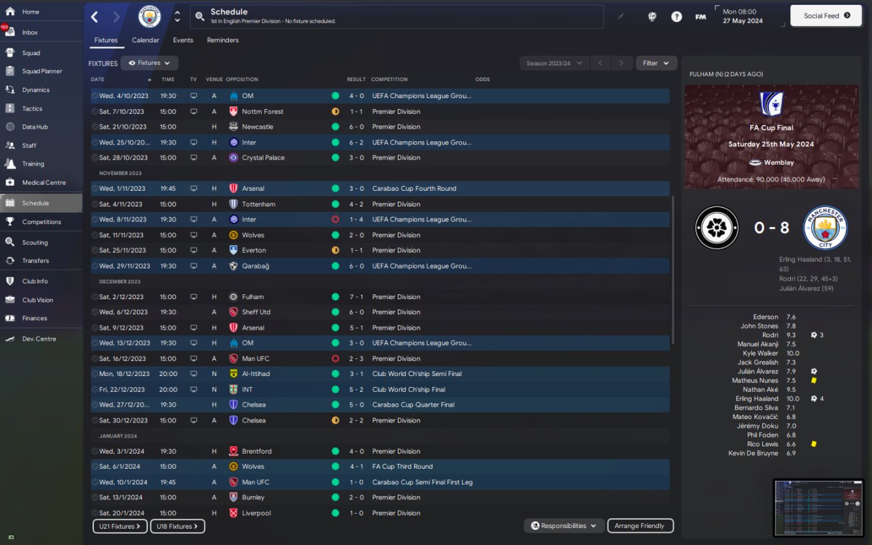Click the fixtures list vertical scrollbar
This screenshot has width=872, height=545.
(x=673, y=270)
